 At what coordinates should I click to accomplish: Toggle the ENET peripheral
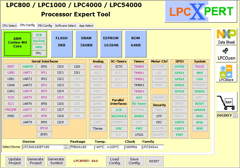point(11,67)
